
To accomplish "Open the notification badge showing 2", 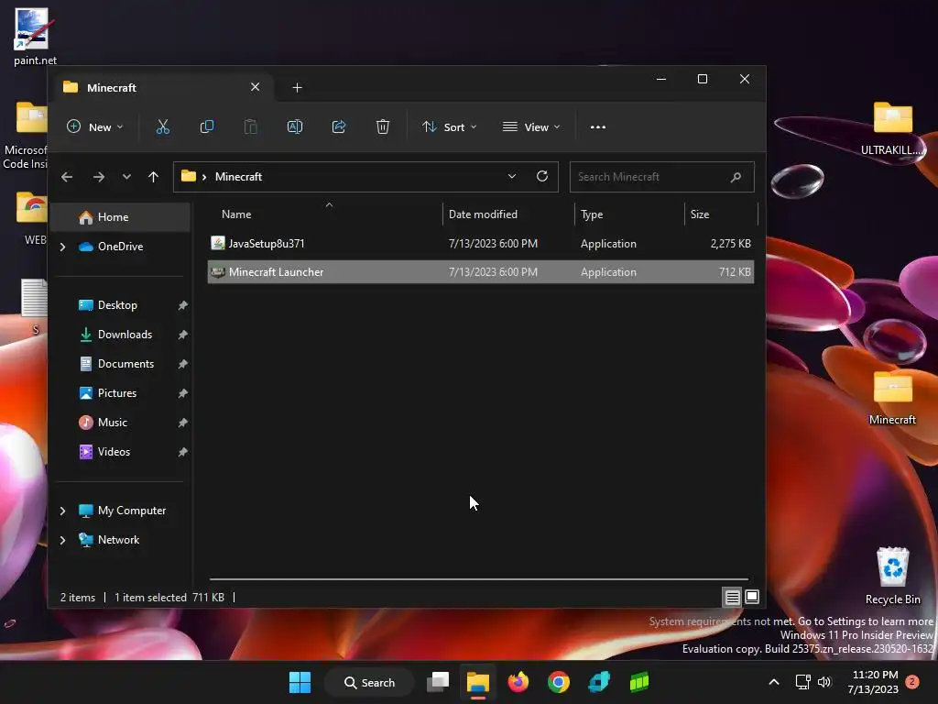I will pos(912,682).
